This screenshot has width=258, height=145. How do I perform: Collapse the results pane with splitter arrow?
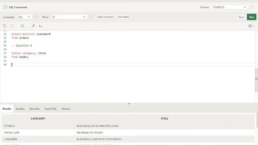129,104
